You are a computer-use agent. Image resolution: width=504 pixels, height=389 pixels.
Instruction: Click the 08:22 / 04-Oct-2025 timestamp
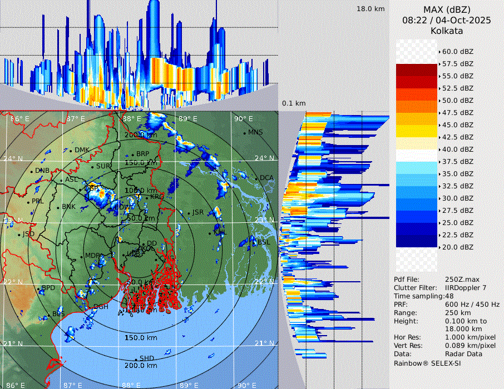447,20
